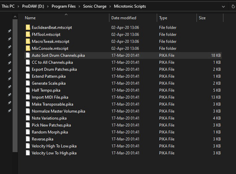Go to Sonic Charge in breadcrumb
The image size is (236, 174).
[95, 6]
